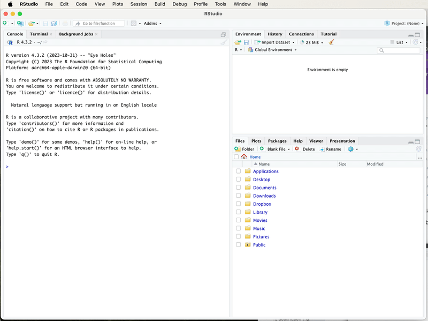Open the new file dropdown arrow

[12, 24]
